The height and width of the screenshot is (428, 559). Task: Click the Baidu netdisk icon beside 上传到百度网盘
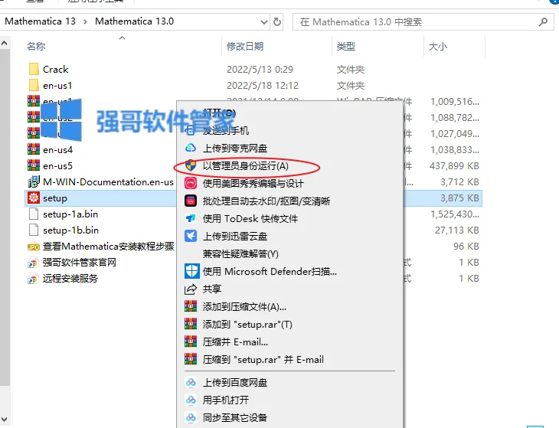pyautogui.click(x=191, y=382)
